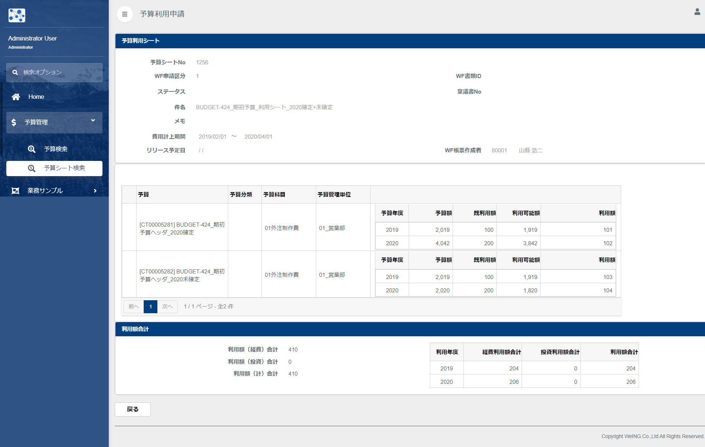Click the 戻る back button
The image size is (705, 447).
click(133, 409)
